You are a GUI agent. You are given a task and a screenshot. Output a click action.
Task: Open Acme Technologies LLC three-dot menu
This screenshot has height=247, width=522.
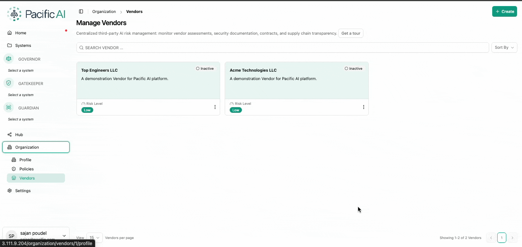coord(363,107)
